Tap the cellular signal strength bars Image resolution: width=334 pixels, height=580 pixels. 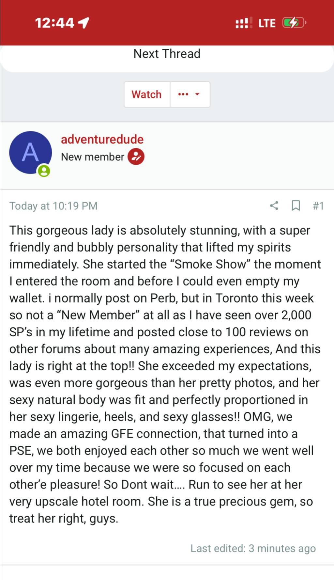coord(244,23)
